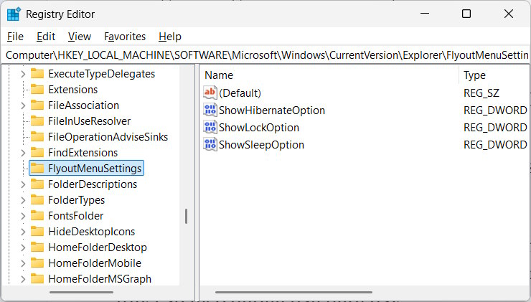The height and width of the screenshot is (302, 531).
Task: Select the FlyoutMenuSettings key name
Action: 95,169
